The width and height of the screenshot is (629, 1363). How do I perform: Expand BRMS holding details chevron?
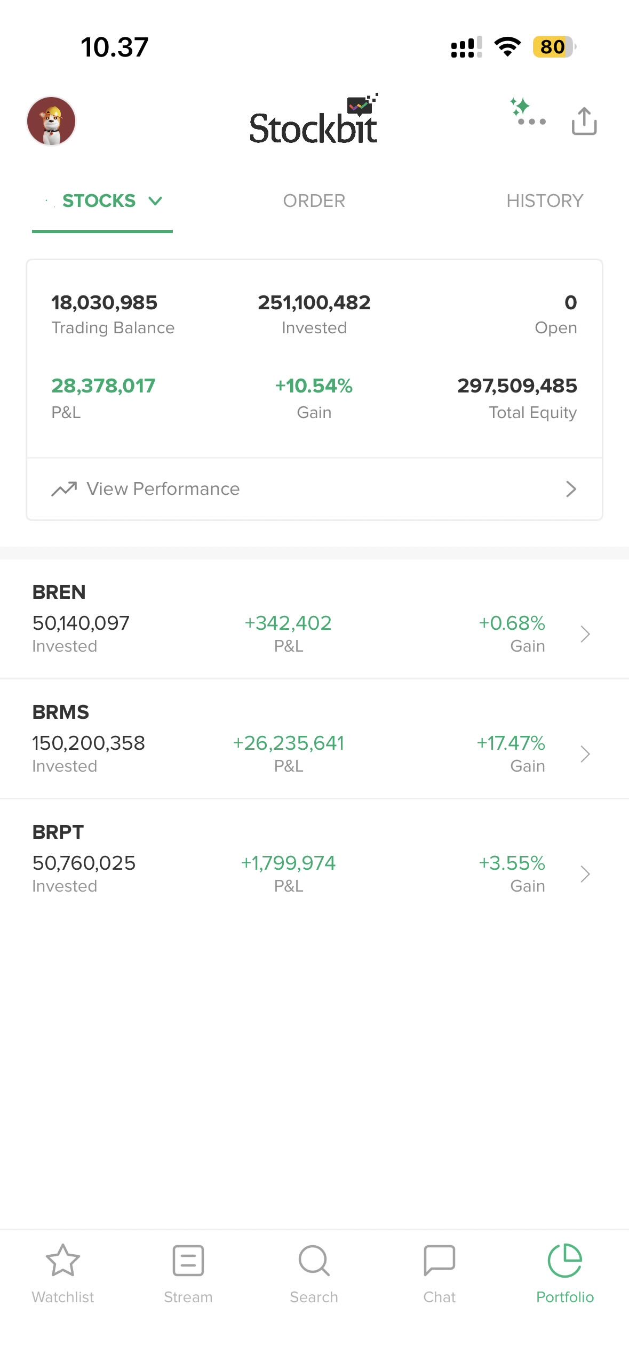coord(585,754)
